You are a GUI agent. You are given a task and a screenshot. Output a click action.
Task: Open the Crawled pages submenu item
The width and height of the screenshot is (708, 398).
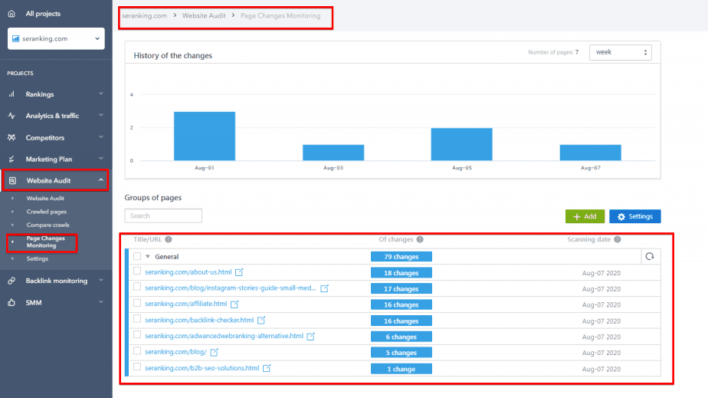tap(47, 212)
